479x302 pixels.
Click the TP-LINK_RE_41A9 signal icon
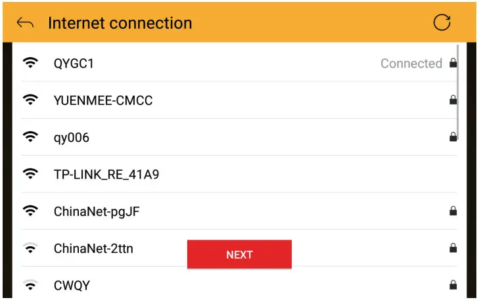[30, 175]
